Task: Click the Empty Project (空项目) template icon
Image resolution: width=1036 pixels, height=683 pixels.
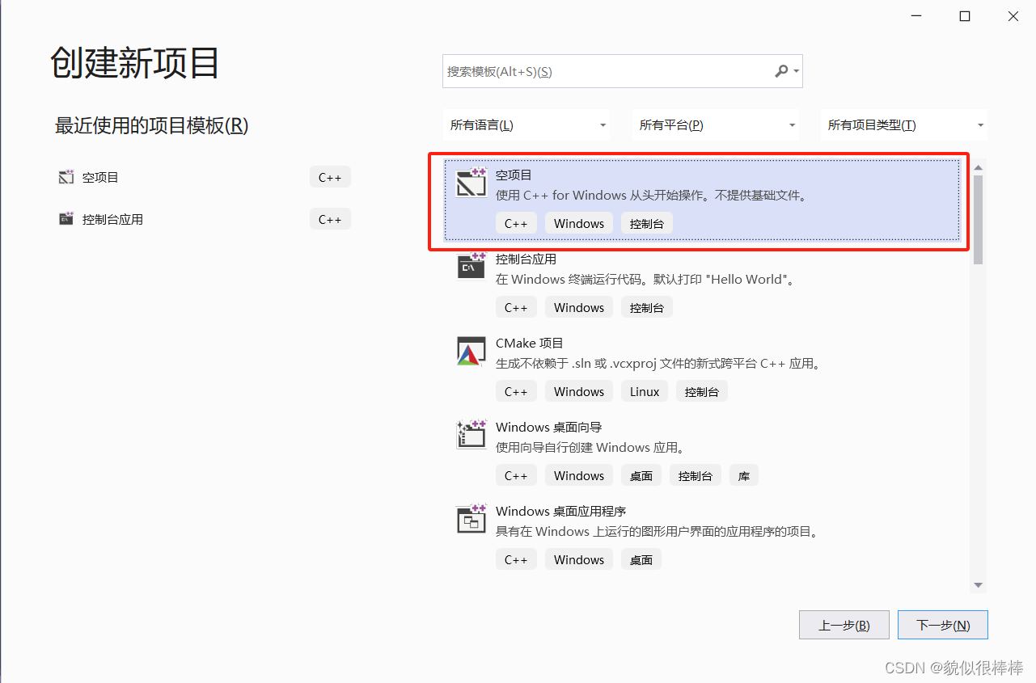Action: (471, 183)
